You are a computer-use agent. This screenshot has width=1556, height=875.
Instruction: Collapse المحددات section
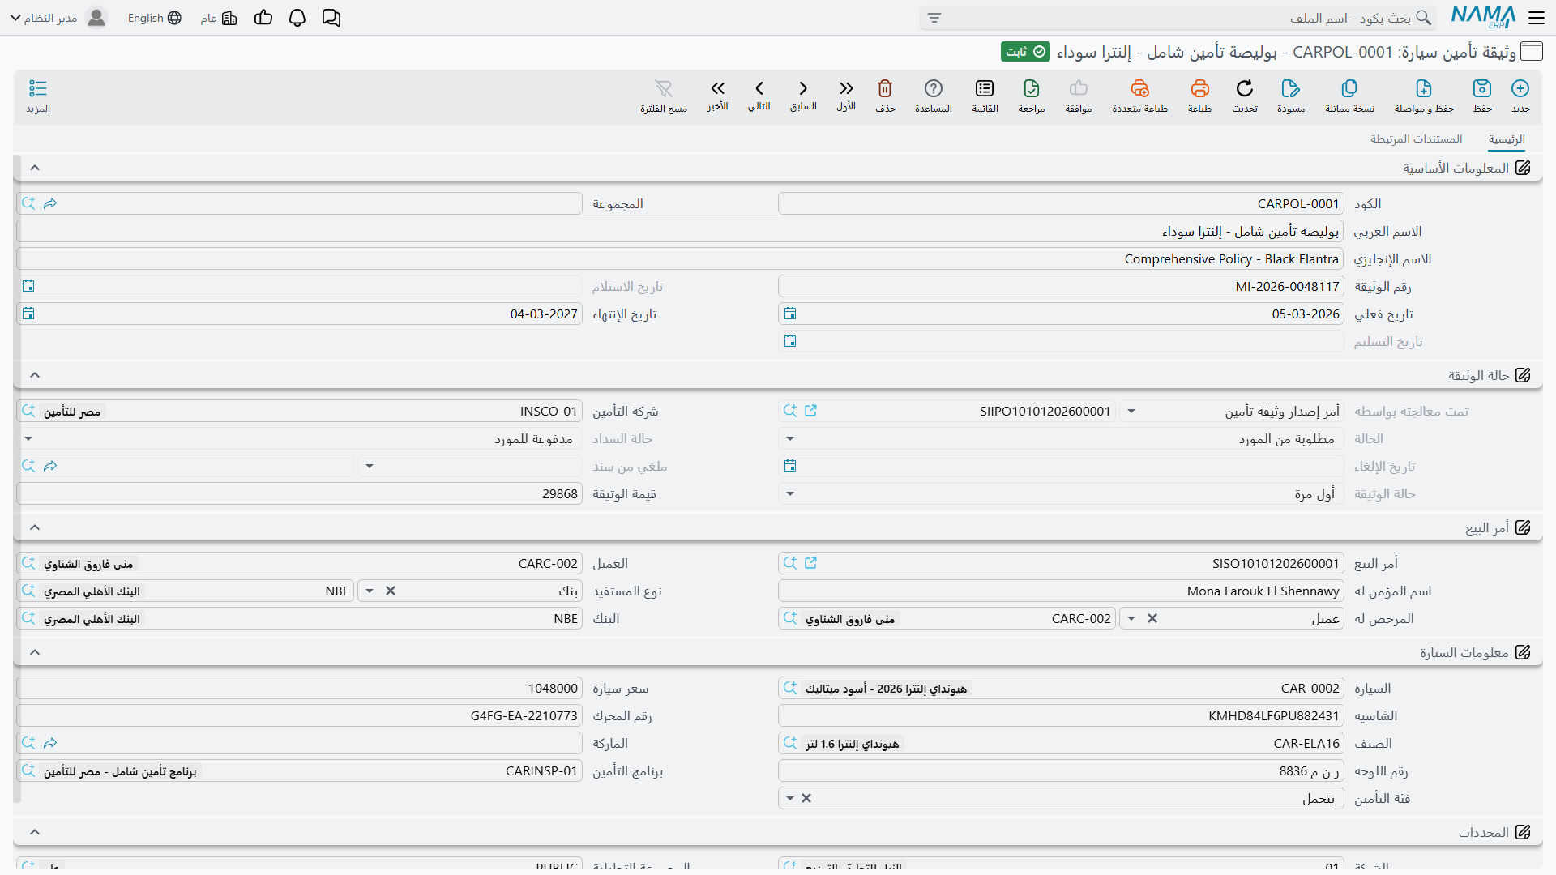[35, 832]
